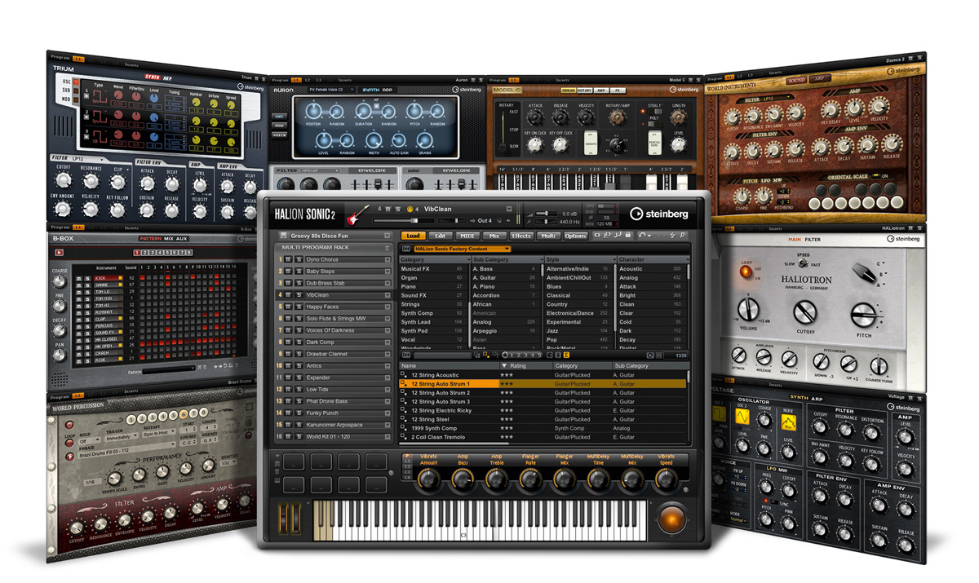This screenshot has width=979, height=583.
Task: Switch to the MIDI tab
Action: click(x=467, y=236)
